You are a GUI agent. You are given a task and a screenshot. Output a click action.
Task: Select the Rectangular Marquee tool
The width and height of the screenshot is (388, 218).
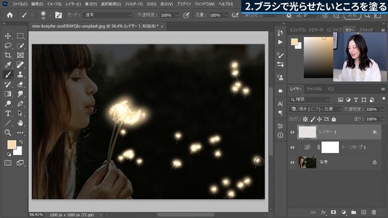point(20,36)
